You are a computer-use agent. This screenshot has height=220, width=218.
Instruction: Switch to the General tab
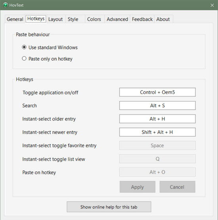[x=15, y=19]
